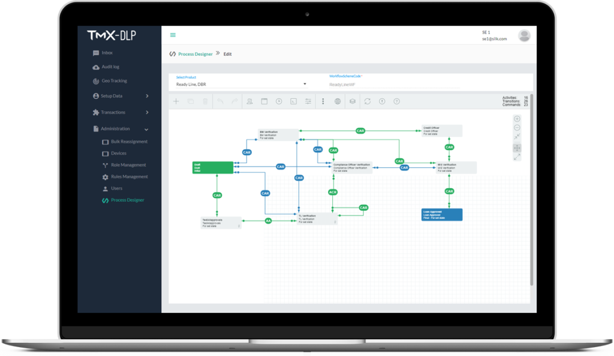The width and height of the screenshot is (614, 356).
Task: Toggle the move/pan canvas mode button
Action: pos(517,147)
